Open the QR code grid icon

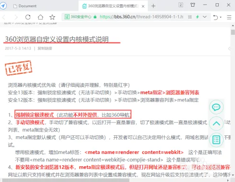(190, 17)
